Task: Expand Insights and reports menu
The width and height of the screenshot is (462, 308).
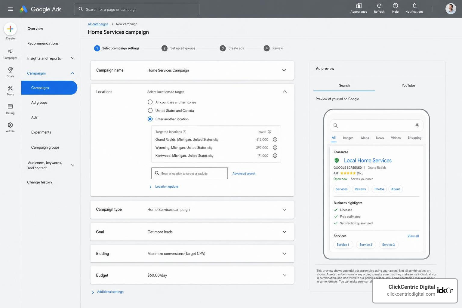Action: click(x=72, y=58)
